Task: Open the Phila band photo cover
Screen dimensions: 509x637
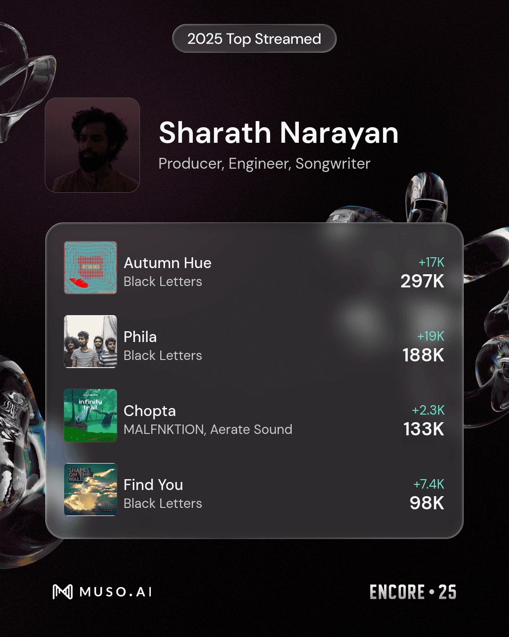Action: click(90, 342)
